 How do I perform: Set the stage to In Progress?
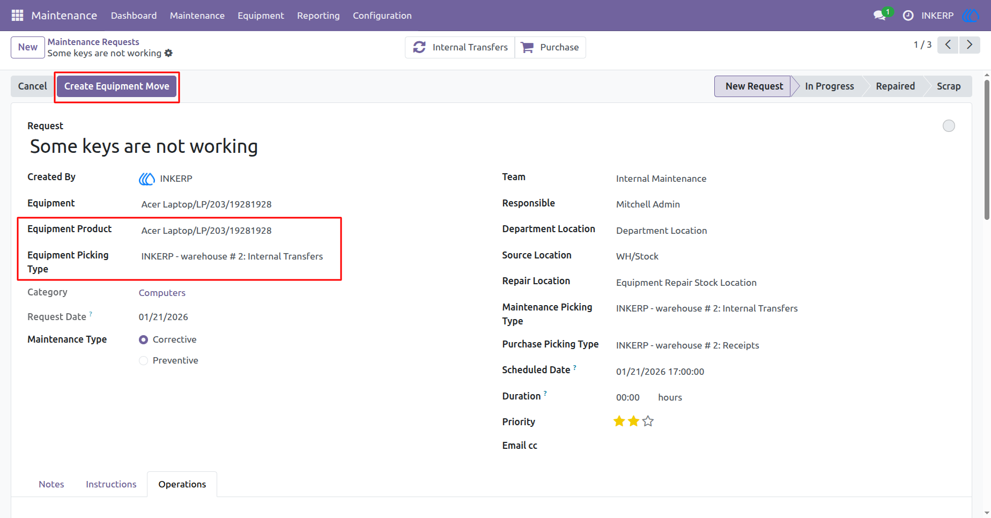pos(829,86)
